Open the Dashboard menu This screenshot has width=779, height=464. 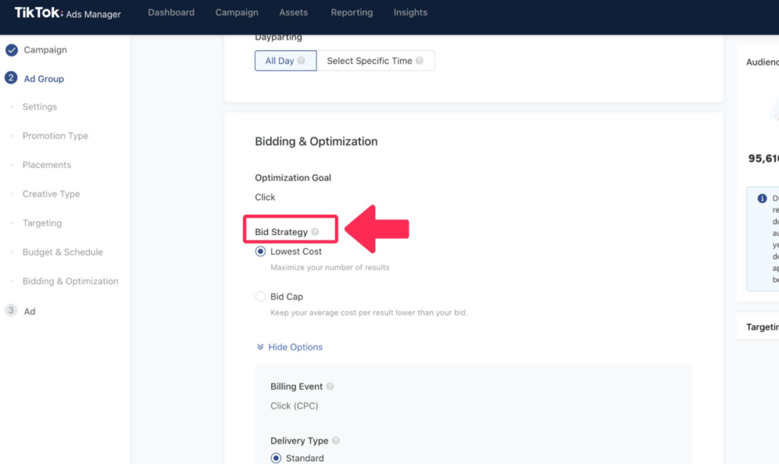(171, 13)
